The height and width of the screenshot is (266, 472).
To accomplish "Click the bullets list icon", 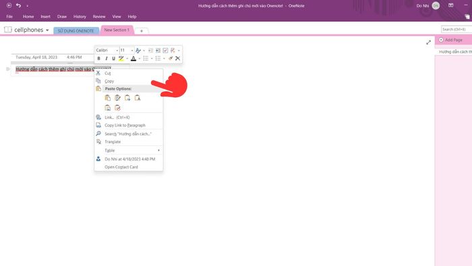I will point(146,59).
